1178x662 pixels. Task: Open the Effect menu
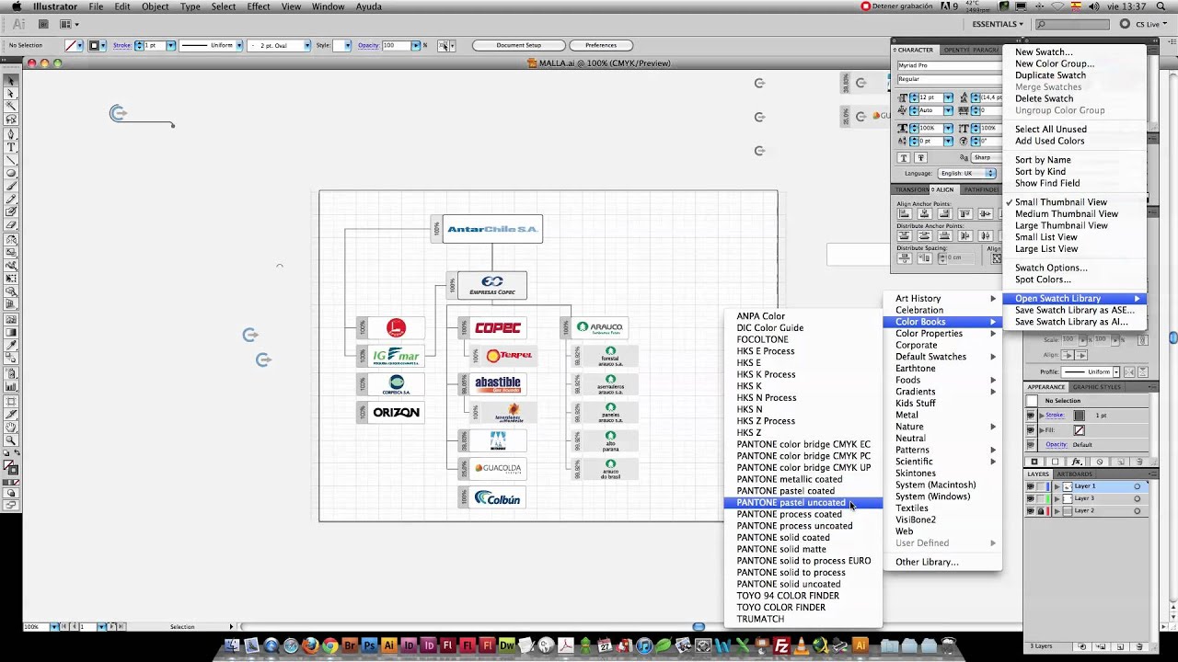click(259, 6)
